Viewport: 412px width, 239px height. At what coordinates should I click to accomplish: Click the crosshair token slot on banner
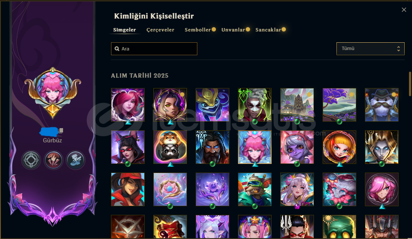point(31,160)
